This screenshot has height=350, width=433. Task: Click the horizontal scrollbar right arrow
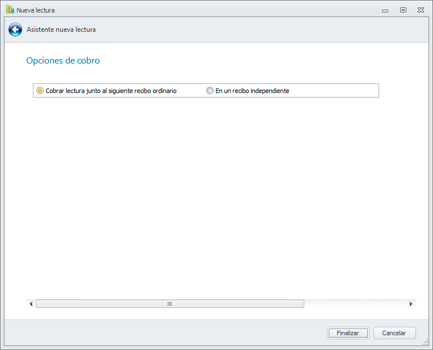[411, 304]
